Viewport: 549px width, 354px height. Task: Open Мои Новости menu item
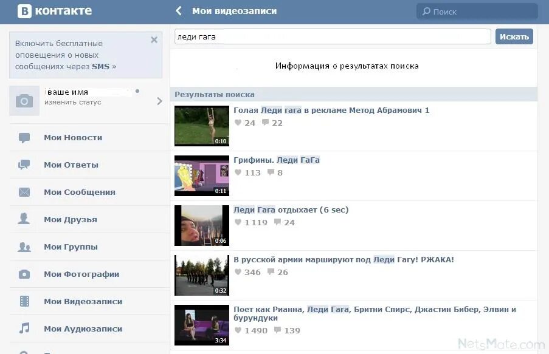click(x=89, y=138)
